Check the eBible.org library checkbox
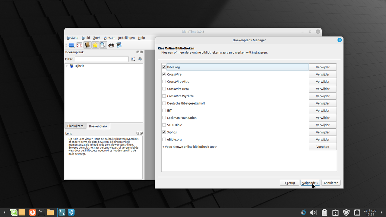This screenshot has height=217, width=386. [164, 140]
